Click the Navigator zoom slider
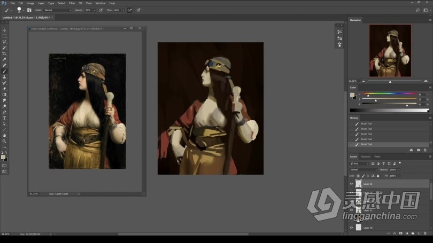 (x=395, y=81)
